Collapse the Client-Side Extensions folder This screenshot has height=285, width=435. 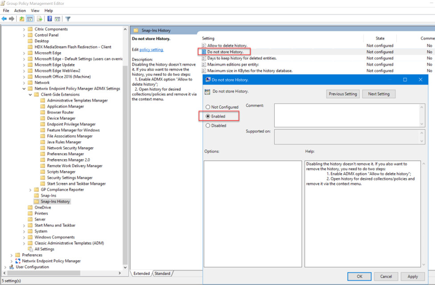pos(31,95)
